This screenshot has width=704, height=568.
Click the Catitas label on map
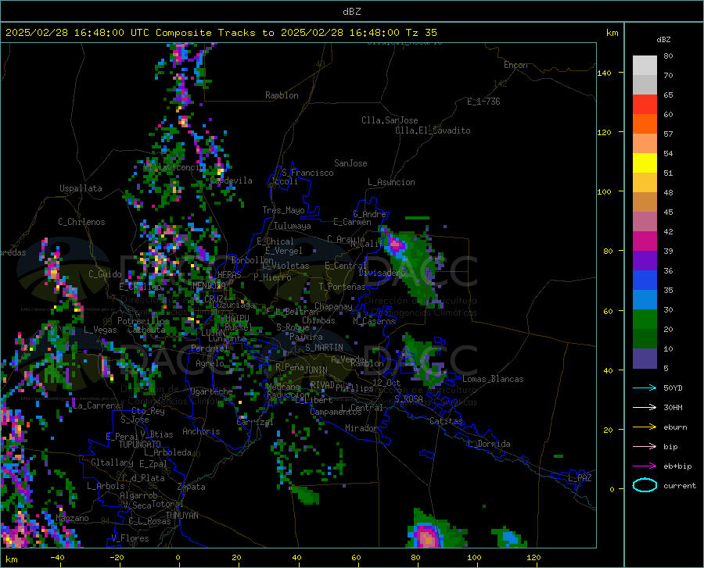[447, 421]
